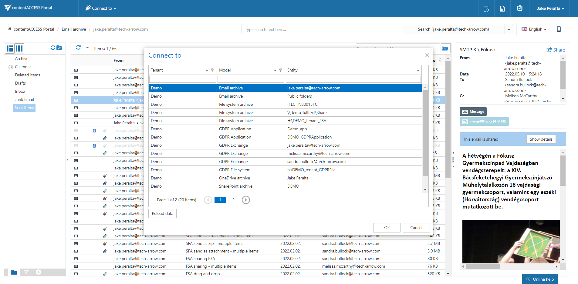Click the filter funnel tab in sidebar
This screenshot has height=284, width=578.
26,272
